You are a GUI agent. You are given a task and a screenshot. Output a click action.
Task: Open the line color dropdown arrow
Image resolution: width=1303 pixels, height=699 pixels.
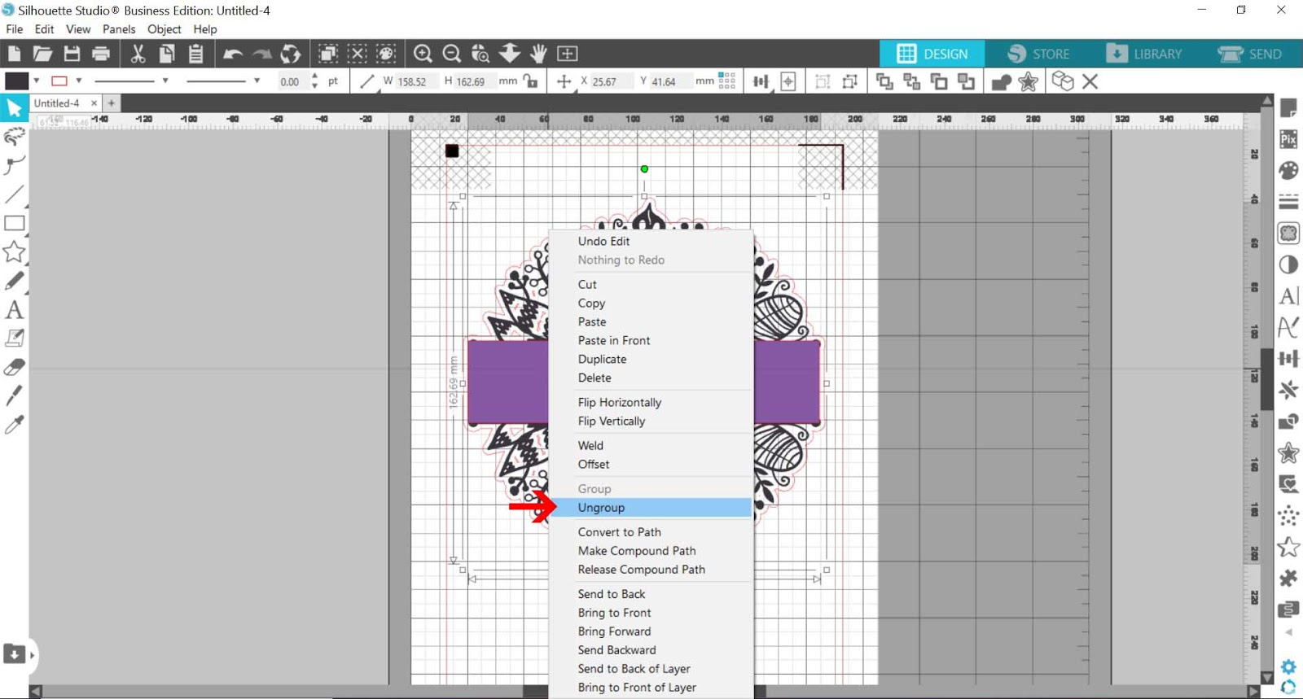coord(78,81)
